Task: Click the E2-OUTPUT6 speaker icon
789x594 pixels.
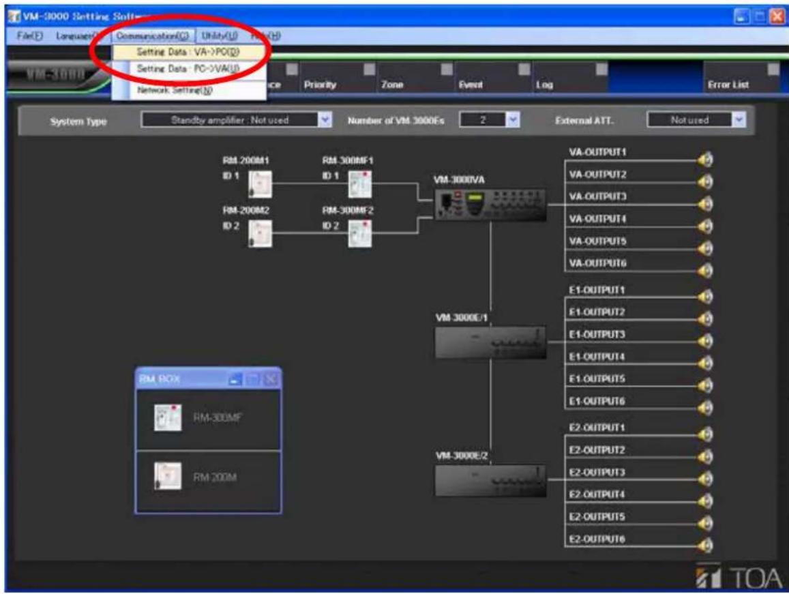Action: [x=706, y=546]
